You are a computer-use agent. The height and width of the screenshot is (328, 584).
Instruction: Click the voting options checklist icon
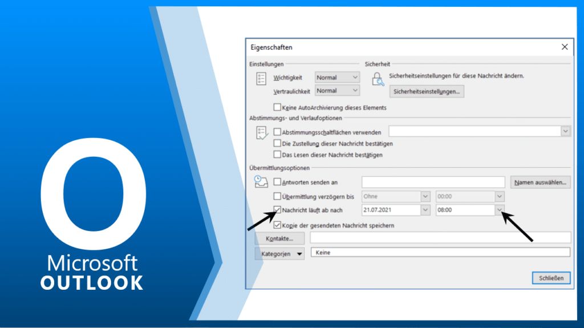tap(262, 133)
